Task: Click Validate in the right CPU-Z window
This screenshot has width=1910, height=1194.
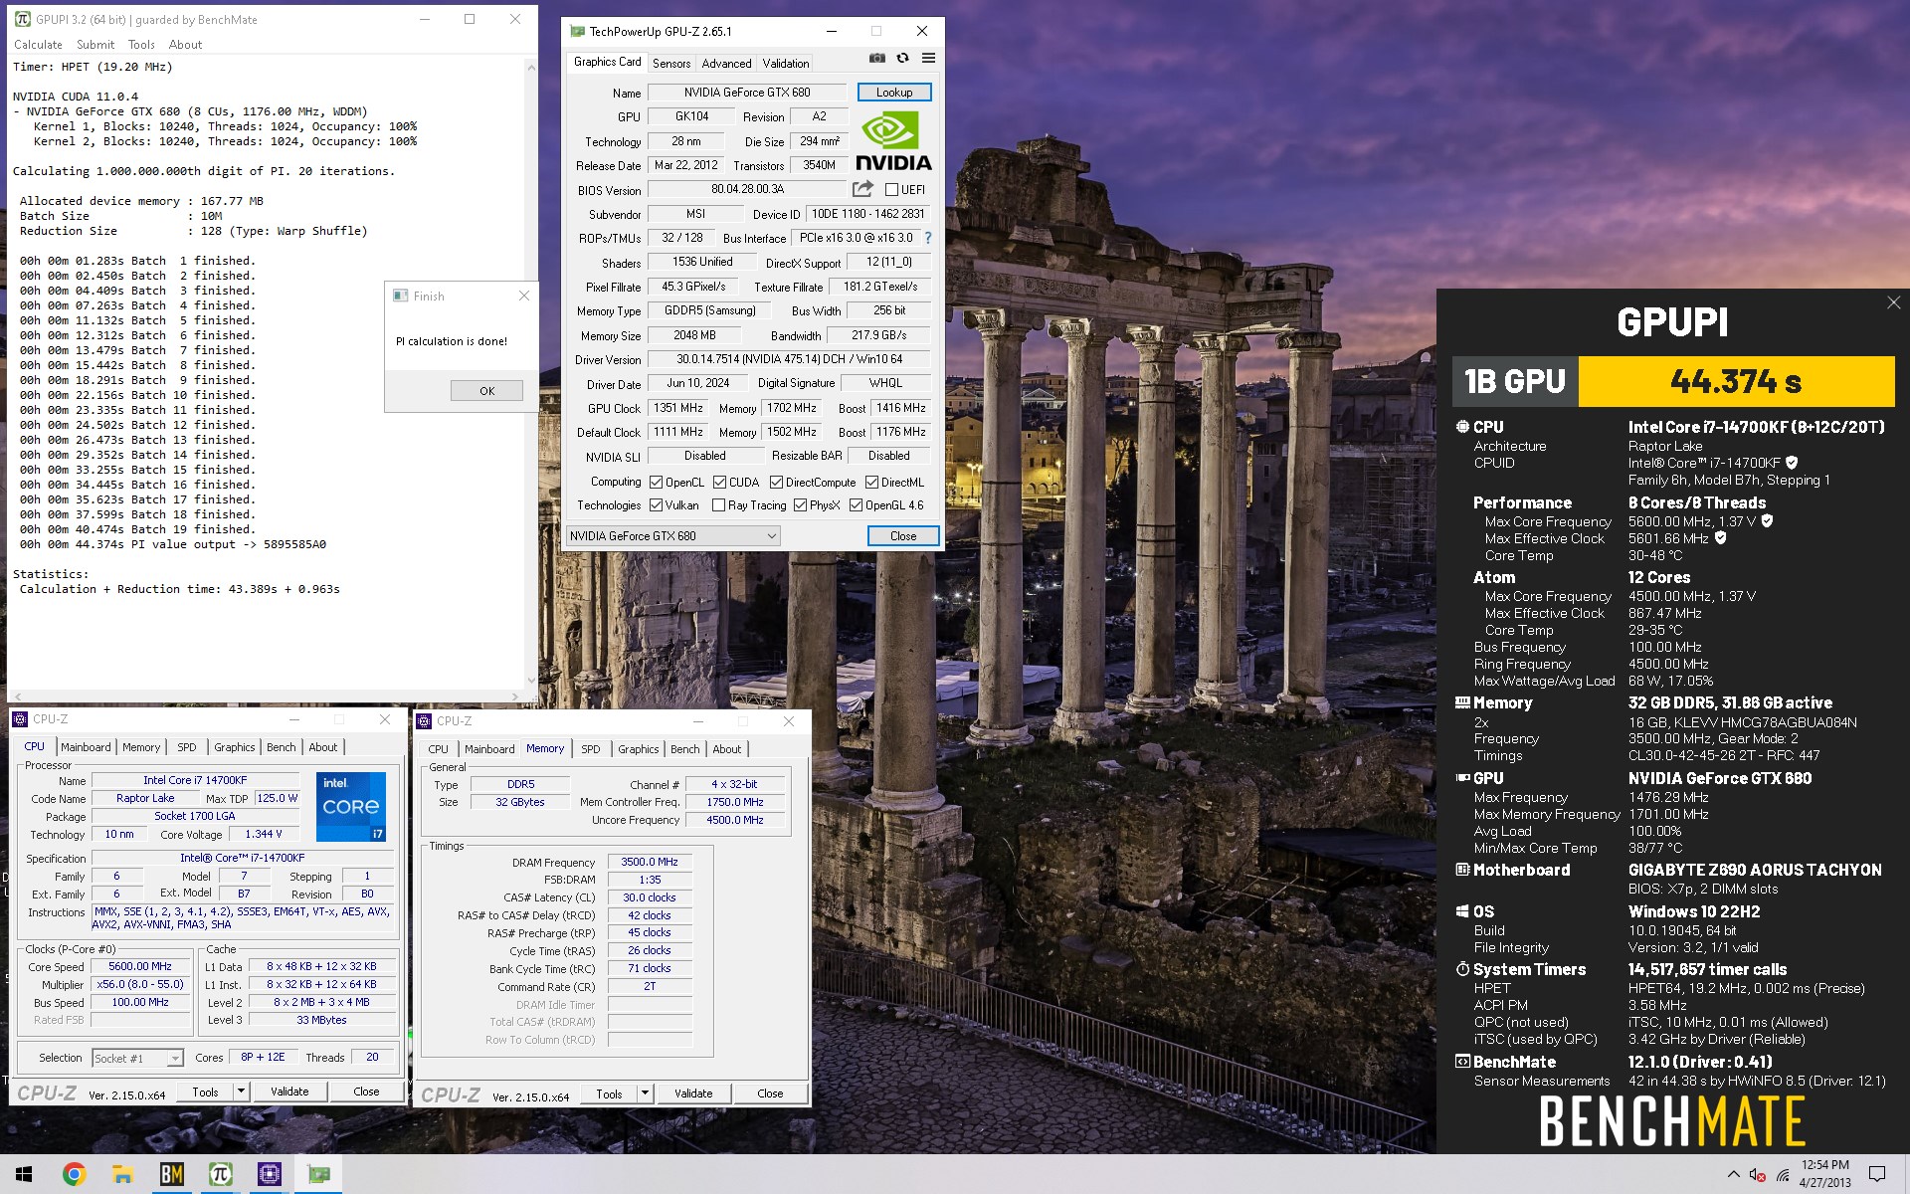Action: tap(693, 1094)
